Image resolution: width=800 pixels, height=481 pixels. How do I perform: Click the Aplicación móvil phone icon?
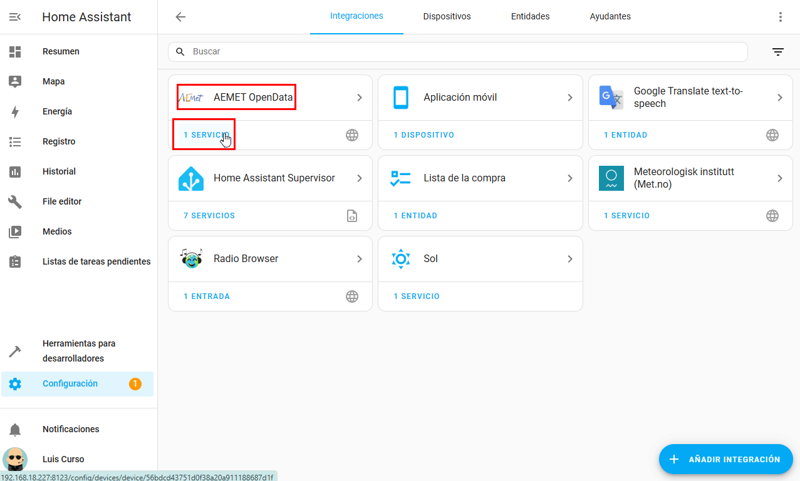pyautogui.click(x=401, y=98)
